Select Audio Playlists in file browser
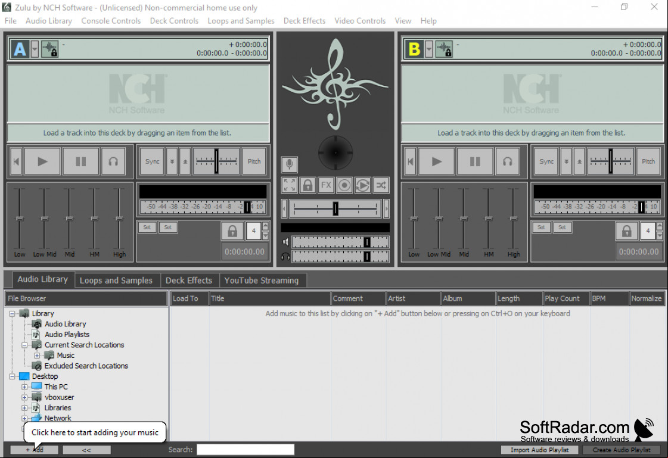The image size is (668, 458). tap(67, 335)
